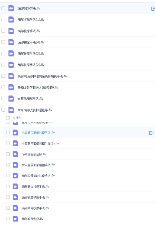
Task: Check the box for 沁芳媛面部刮痧.flv
Action: [x=8, y=154]
